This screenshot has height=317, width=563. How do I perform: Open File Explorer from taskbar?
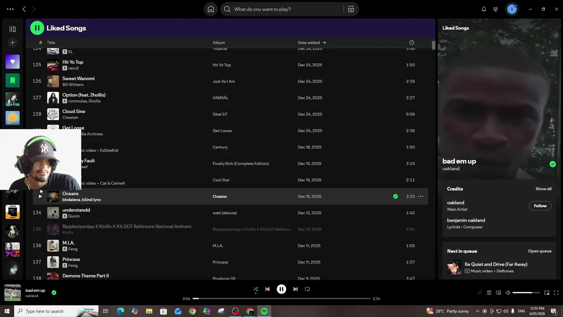149,311
